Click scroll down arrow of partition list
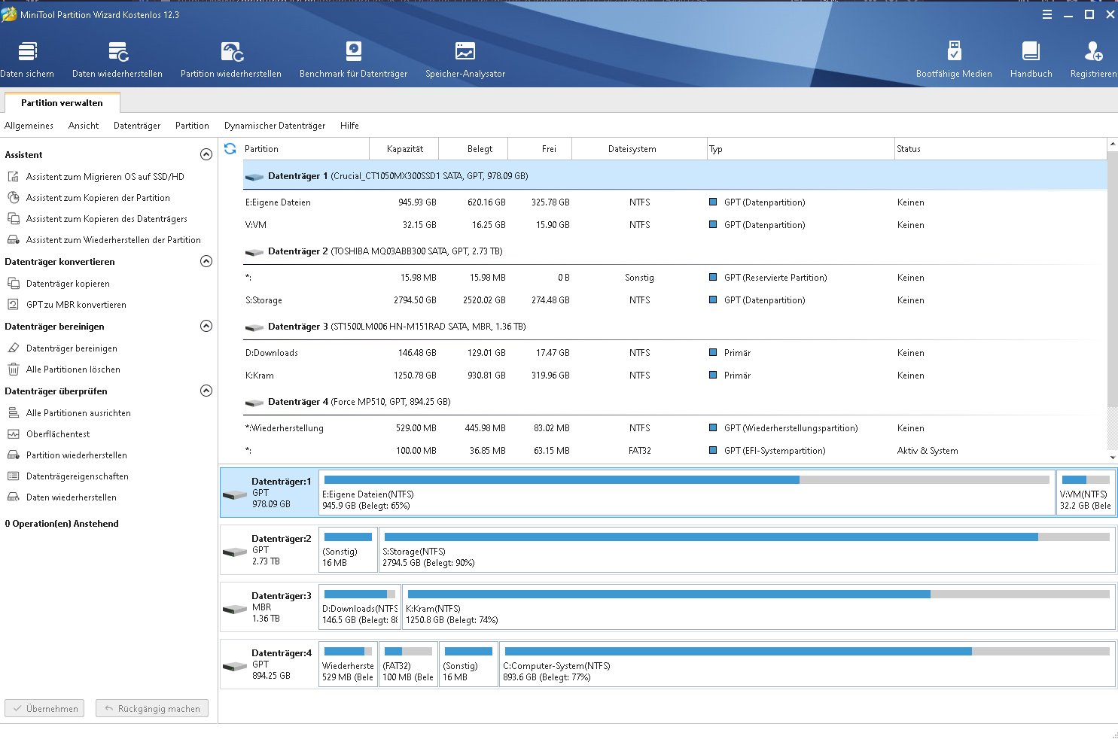Screen dimensions: 1118x739 [1112, 457]
